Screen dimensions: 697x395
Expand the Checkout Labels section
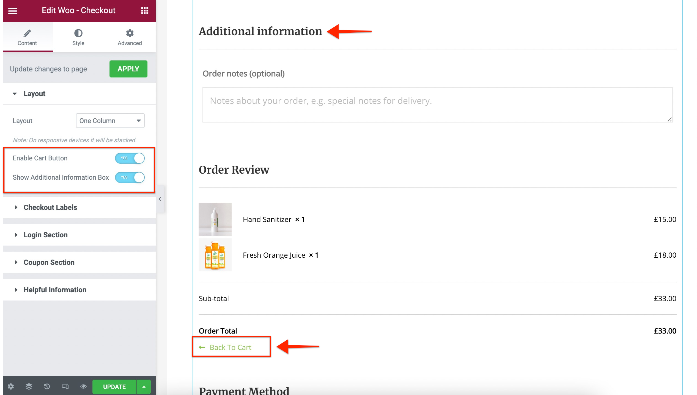click(79, 207)
